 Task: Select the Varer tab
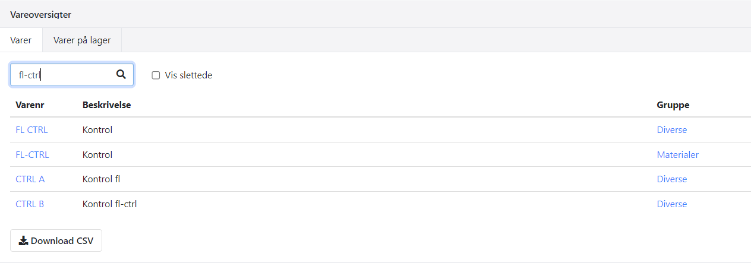pyautogui.click(x=21, y=41)
